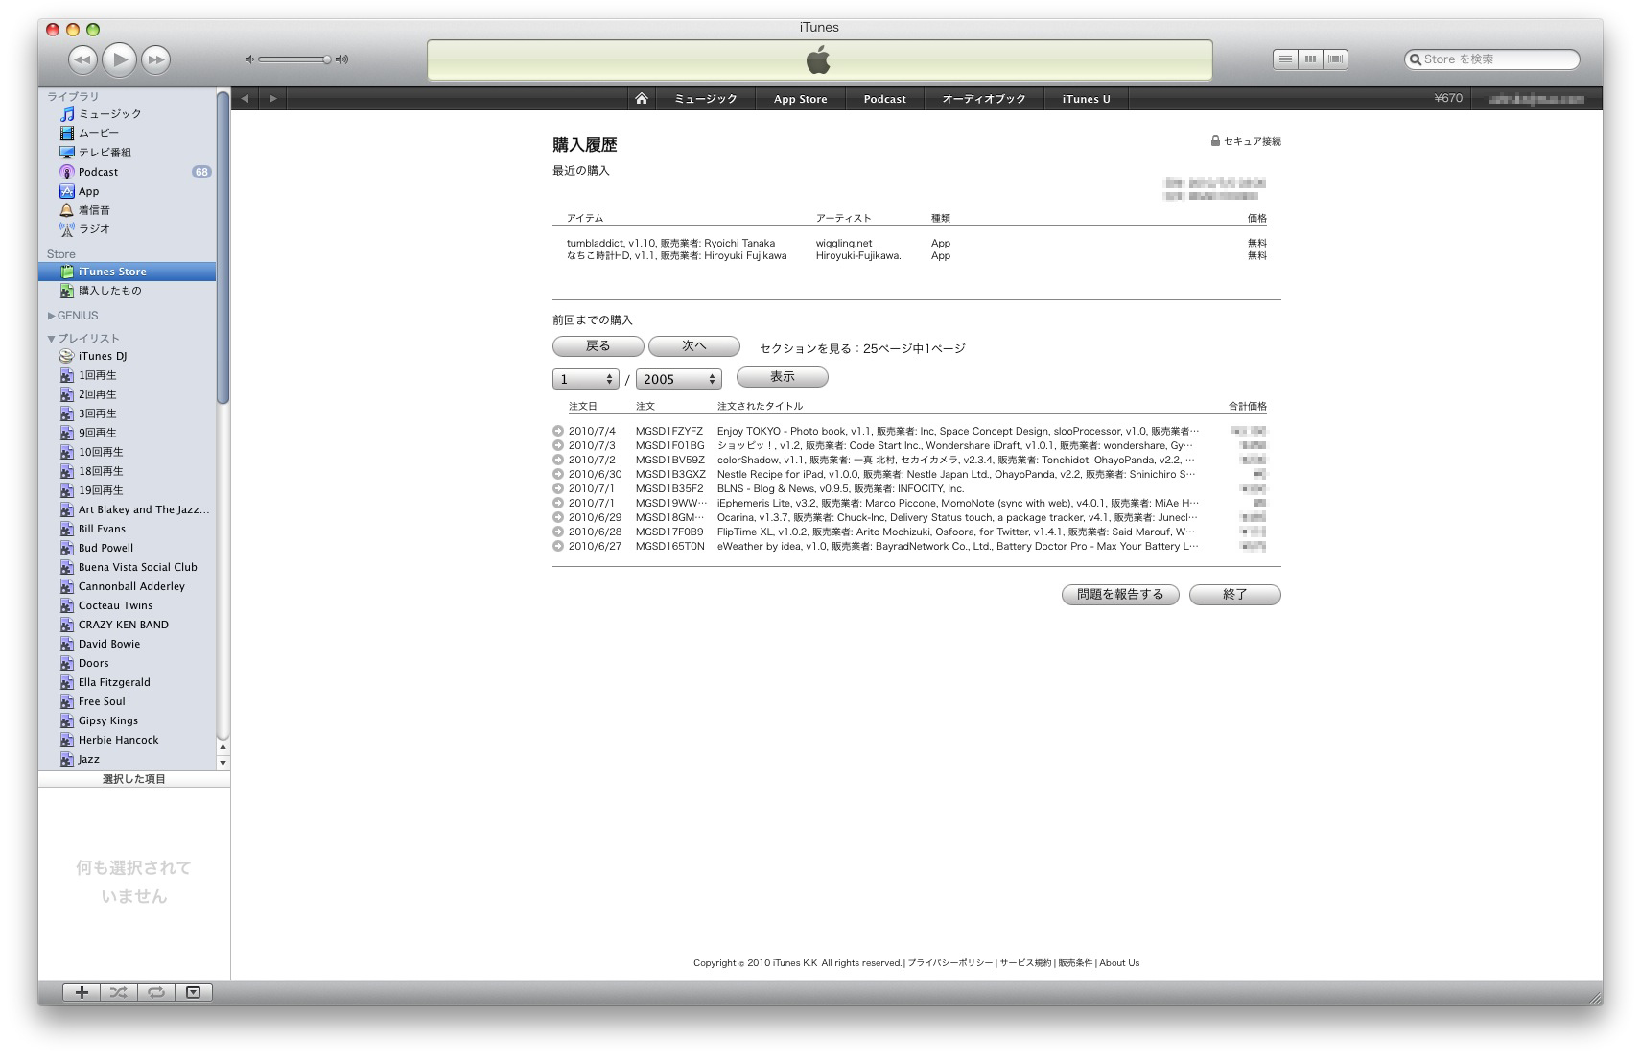Add a new playlist with plus button
Image resolution: width=1641 pixels, height=1063 pixels.
(x=82, y=992)
